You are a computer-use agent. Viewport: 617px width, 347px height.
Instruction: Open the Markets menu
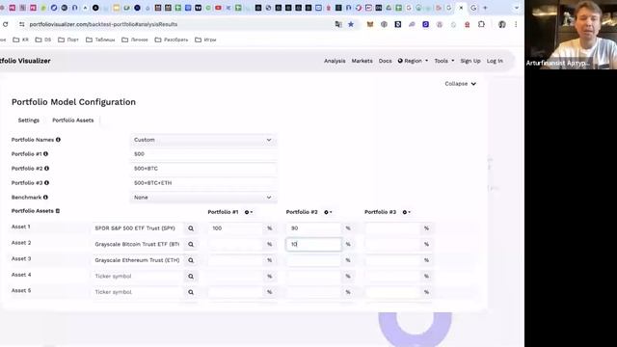(362, 61)
